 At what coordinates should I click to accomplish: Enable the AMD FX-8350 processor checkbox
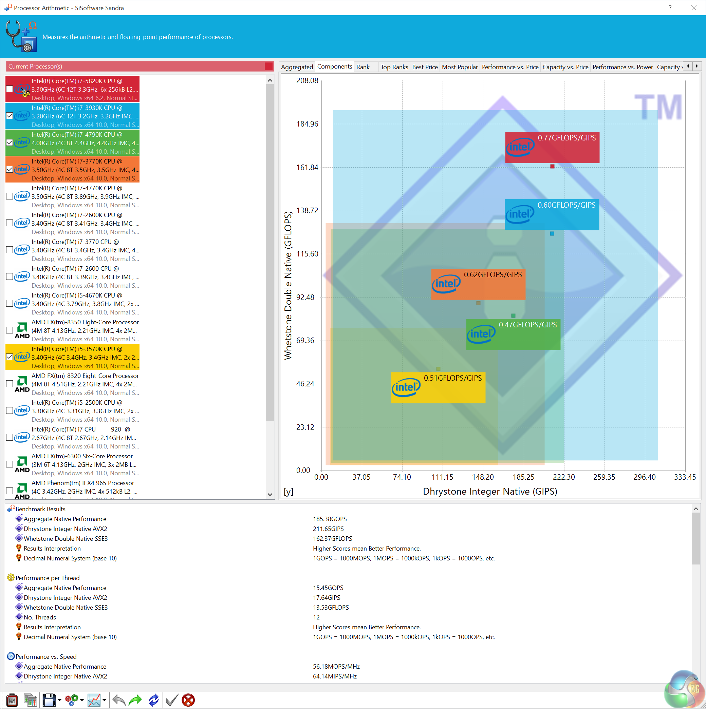click(10, 330)
